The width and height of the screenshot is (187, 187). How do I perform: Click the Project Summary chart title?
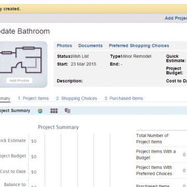coord(58,127)
